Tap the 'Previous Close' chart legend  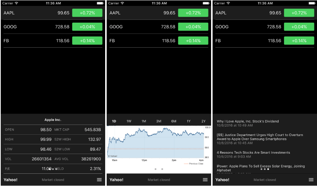coord(194,164)
